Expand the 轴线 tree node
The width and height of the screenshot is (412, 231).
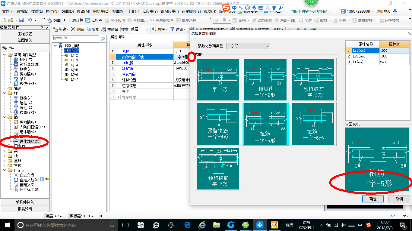click(5, 88)
